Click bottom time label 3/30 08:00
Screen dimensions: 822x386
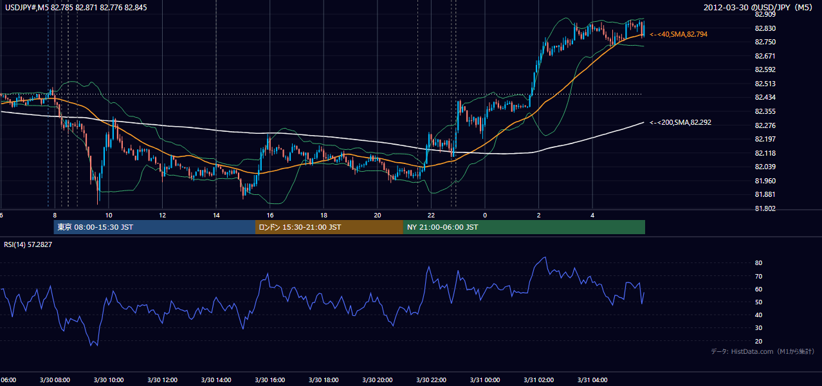(55, 380)
